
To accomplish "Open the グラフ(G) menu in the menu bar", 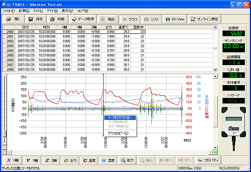I will tap(52, 11).
